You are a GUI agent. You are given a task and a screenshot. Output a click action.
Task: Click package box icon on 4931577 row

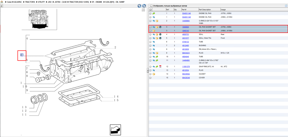pos(157,38)
